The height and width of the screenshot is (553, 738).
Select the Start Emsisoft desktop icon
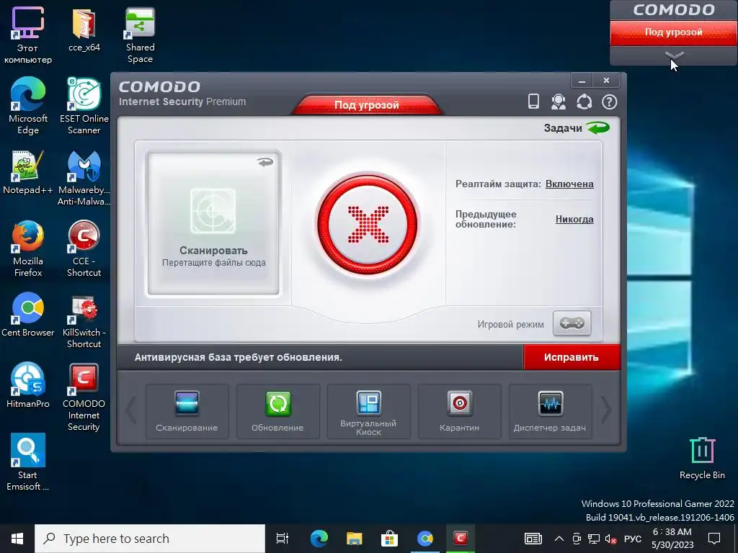(28, 462)
